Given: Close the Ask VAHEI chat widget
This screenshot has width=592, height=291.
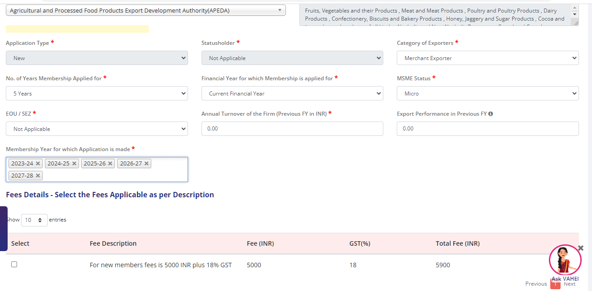Looking at the screenshot, I should [x=580, y=248].
